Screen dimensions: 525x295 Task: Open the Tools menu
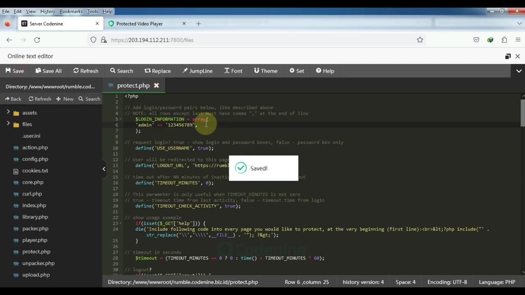coord(92,11)
